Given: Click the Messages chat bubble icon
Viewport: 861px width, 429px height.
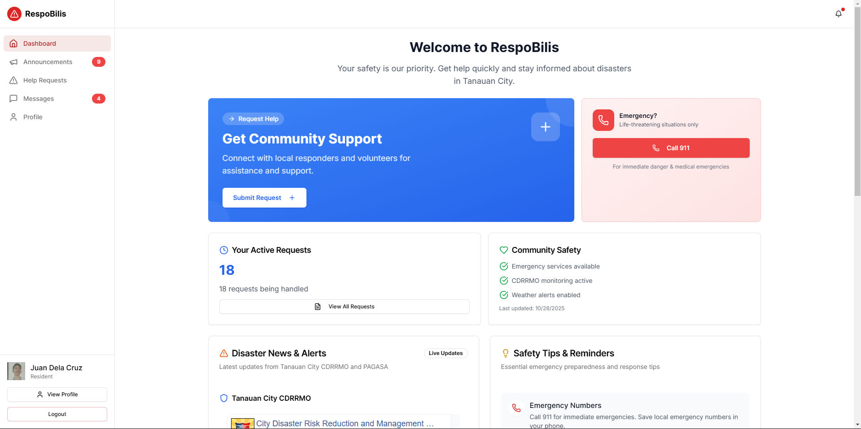Looking at the screenshot, I should click(x=13, y=99).
